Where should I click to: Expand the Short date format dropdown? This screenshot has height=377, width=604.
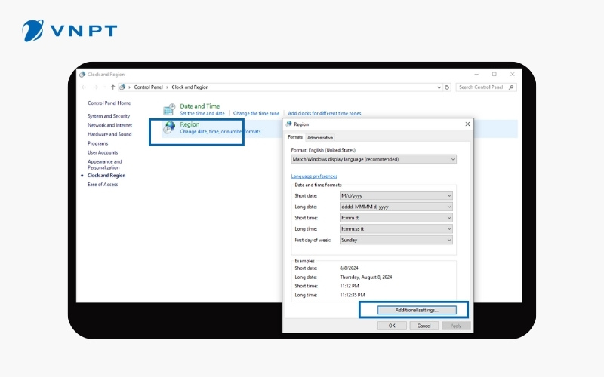(x=396, y=195)
